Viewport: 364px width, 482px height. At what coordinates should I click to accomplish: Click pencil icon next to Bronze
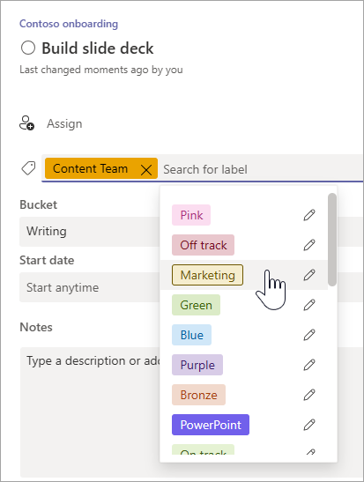click(x=309, y=395)
